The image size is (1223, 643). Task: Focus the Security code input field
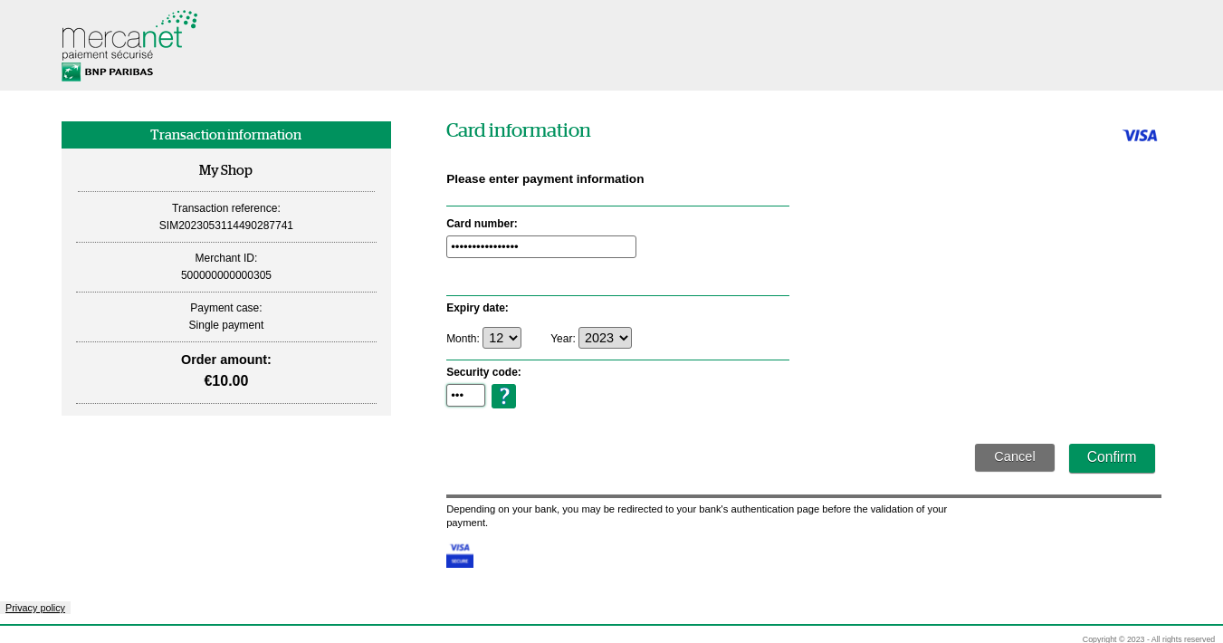[x=465, y=395]
